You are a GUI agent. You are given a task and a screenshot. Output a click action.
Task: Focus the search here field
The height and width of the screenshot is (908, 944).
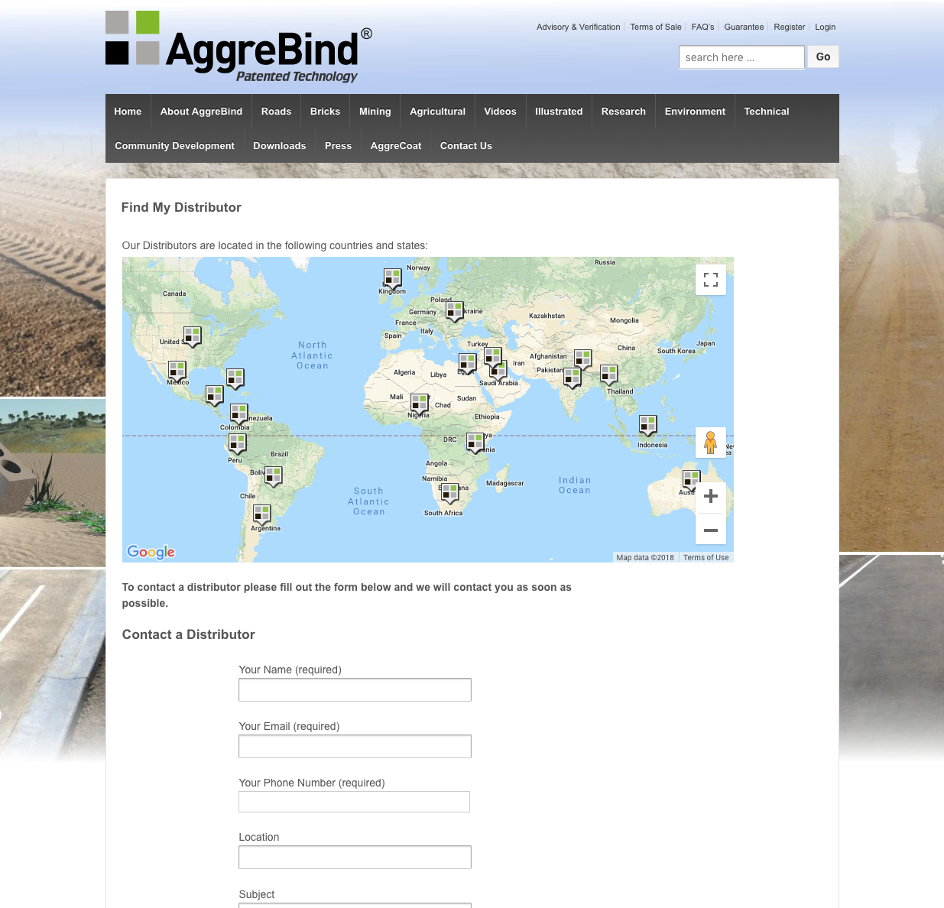click(x=741, y=57)
